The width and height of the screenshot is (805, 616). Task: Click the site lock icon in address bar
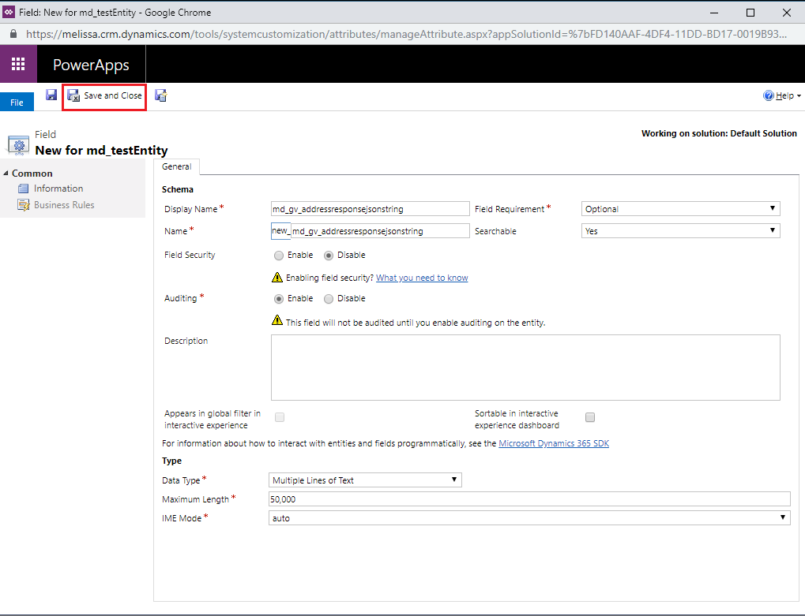pos(13,35)
